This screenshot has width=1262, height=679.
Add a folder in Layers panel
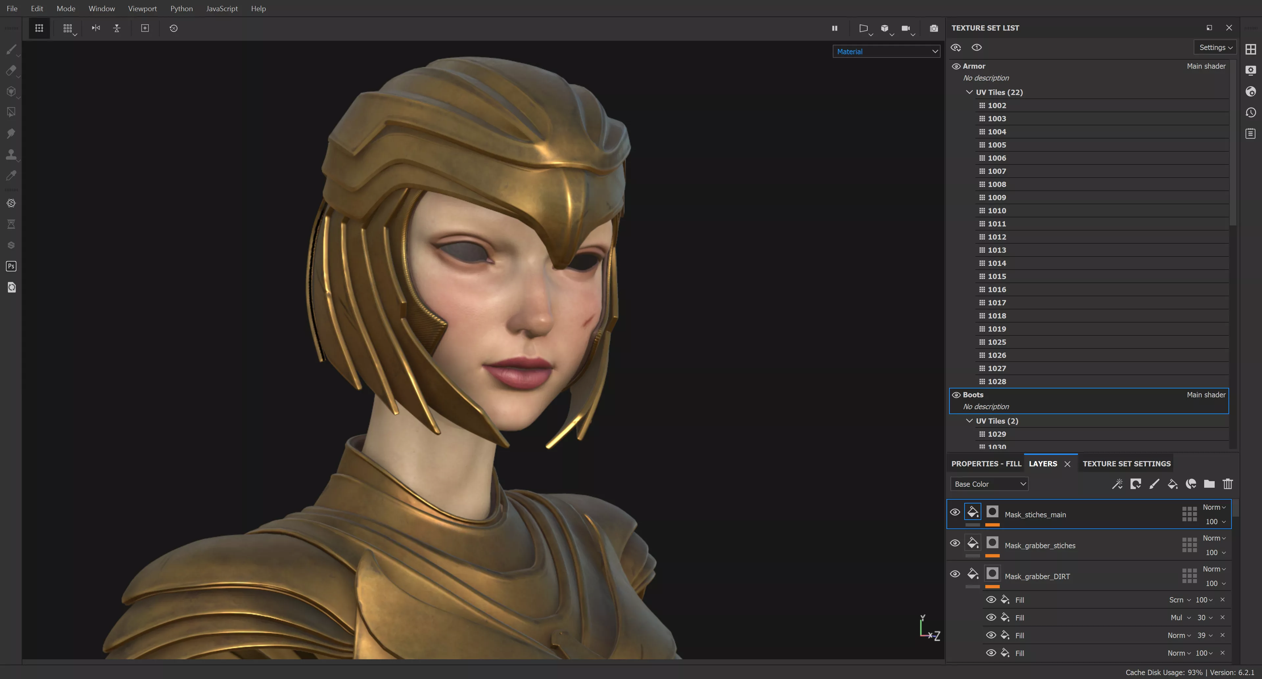coord(1209,484)
